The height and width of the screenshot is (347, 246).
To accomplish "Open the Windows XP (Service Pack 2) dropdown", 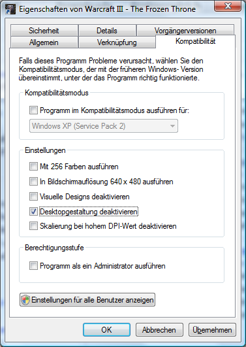I will pyautogui.click(x=104, y=126).
